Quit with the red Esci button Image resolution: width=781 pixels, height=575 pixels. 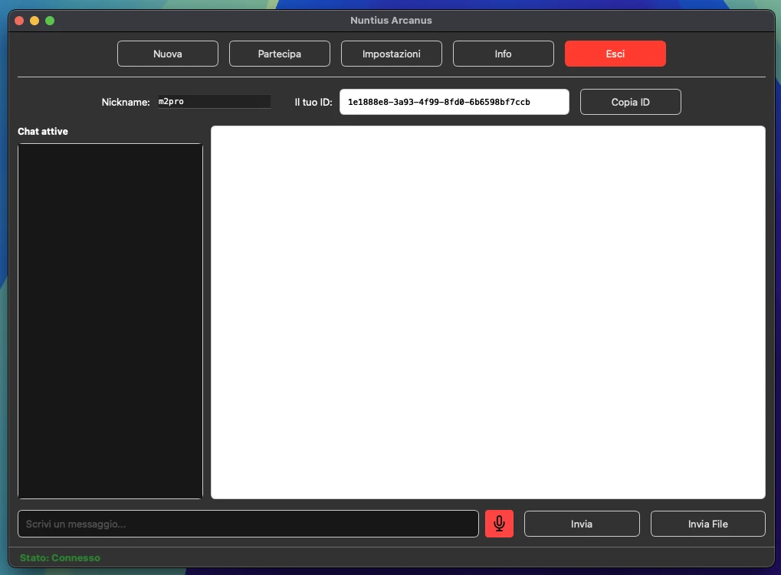pos(615,54)
